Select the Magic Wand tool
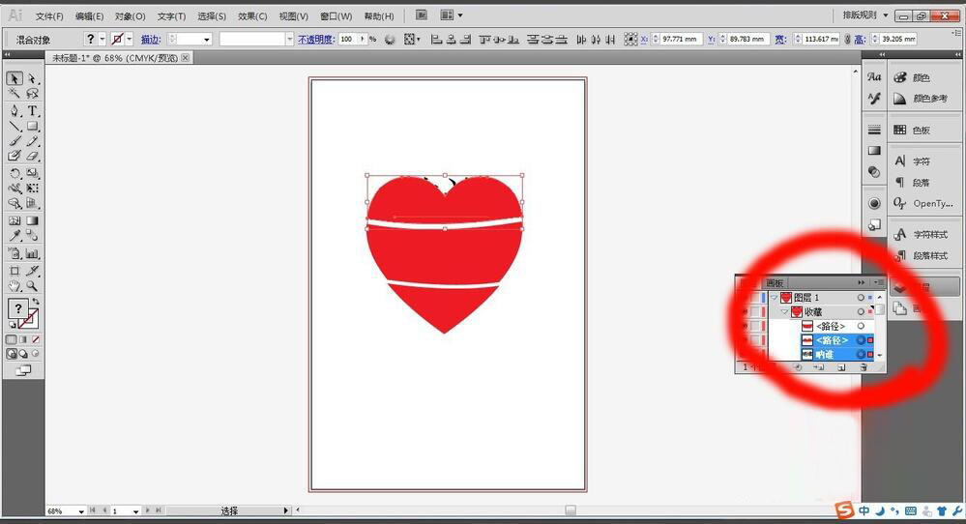 coord(15,94)
